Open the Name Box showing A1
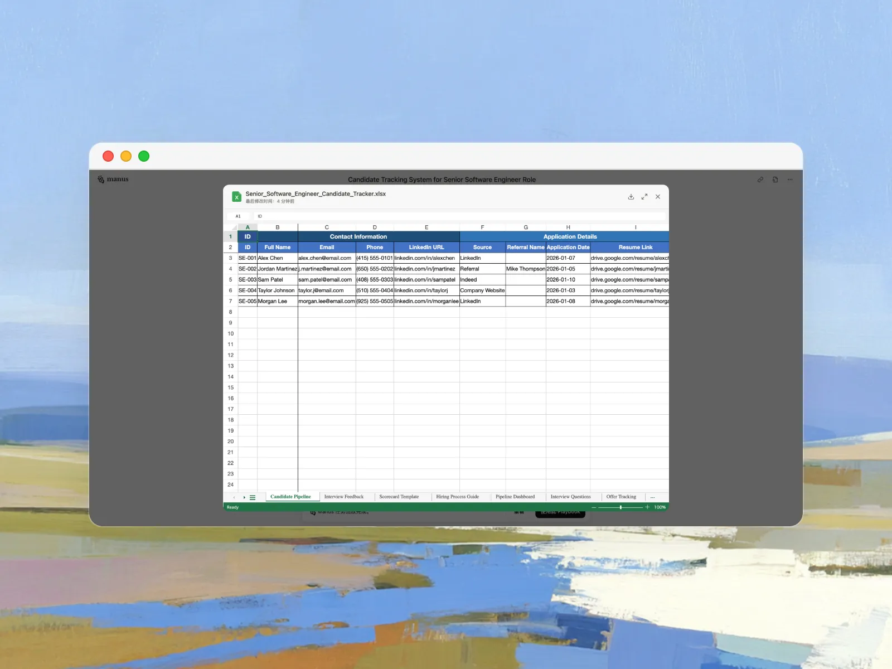 pyautogui.click(x=239, y=216)
